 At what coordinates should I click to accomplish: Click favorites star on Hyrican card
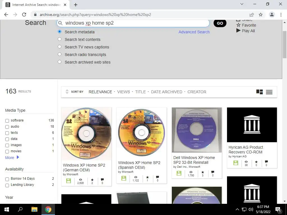point(256,162)
